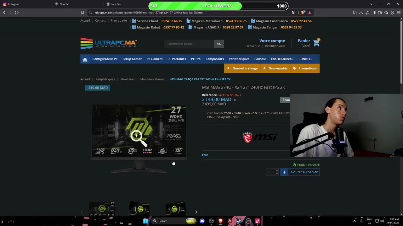Open Discord from the taskbar
Screen dimensions: 403x226
coord(202,221)
